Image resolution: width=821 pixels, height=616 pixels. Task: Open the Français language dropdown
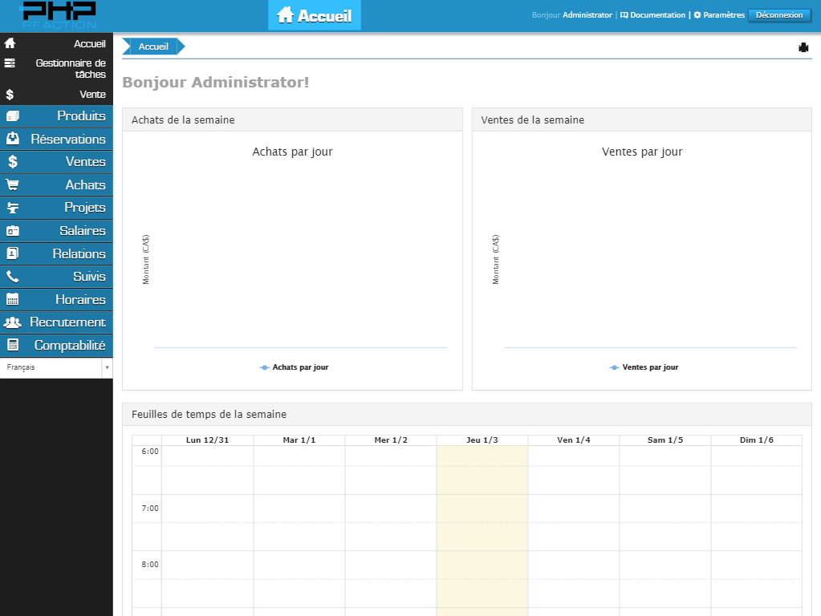click(56, 367)
